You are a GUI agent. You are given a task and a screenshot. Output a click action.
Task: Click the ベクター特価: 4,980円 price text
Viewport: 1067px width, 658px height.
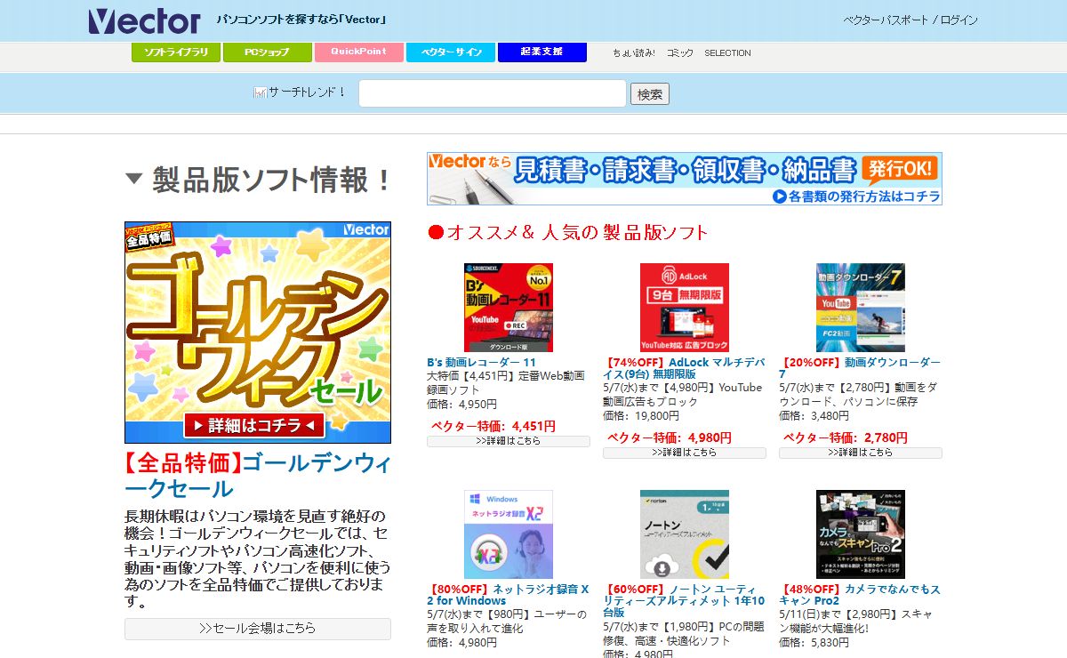[x=670, y=437]
